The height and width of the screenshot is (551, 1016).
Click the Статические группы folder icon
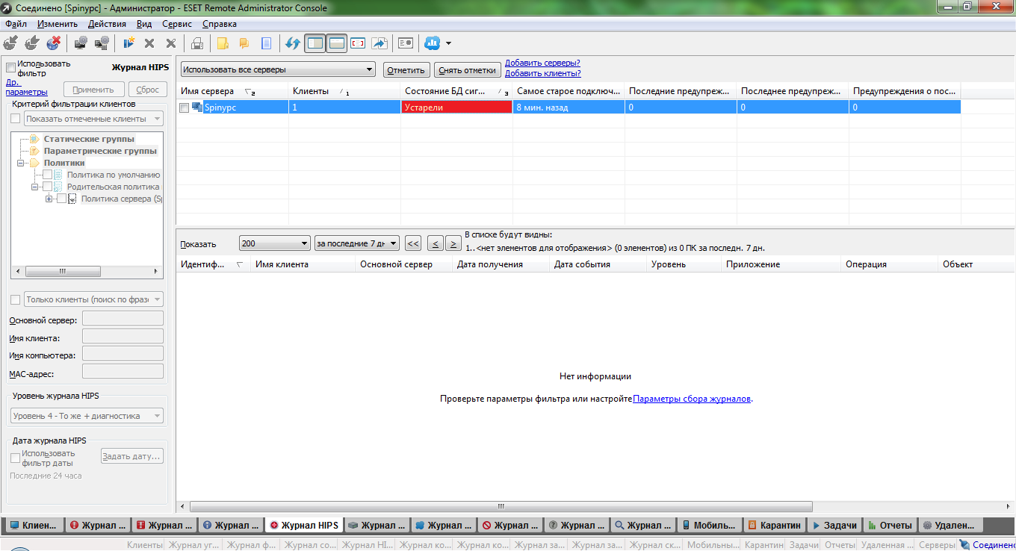point(34,139)
